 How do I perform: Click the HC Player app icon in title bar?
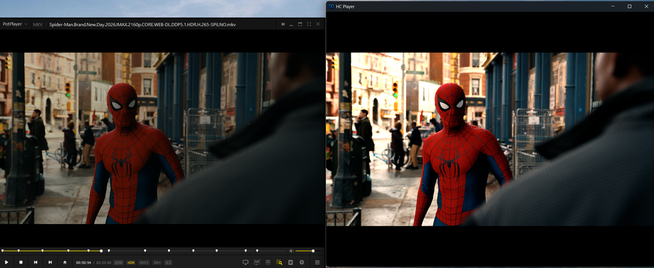coord(331,6)
